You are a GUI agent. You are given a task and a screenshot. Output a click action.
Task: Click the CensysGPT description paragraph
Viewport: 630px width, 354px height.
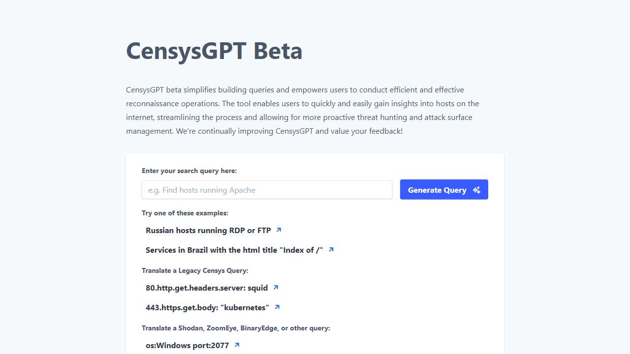303,110
